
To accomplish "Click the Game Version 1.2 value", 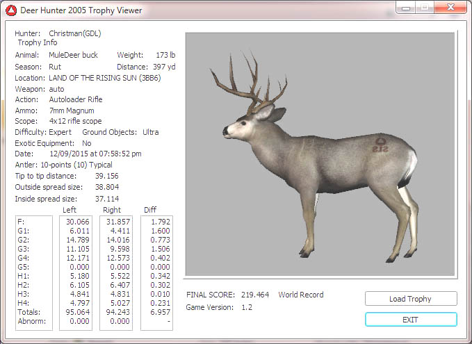I will point(246,307).
